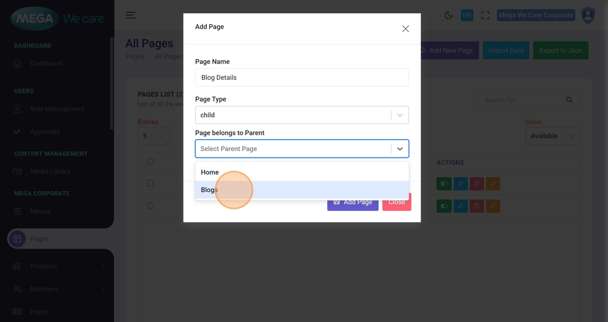Open the user profile avatar
The height and width of the screenshot is (322, 608).
click(x=588, y=15)
